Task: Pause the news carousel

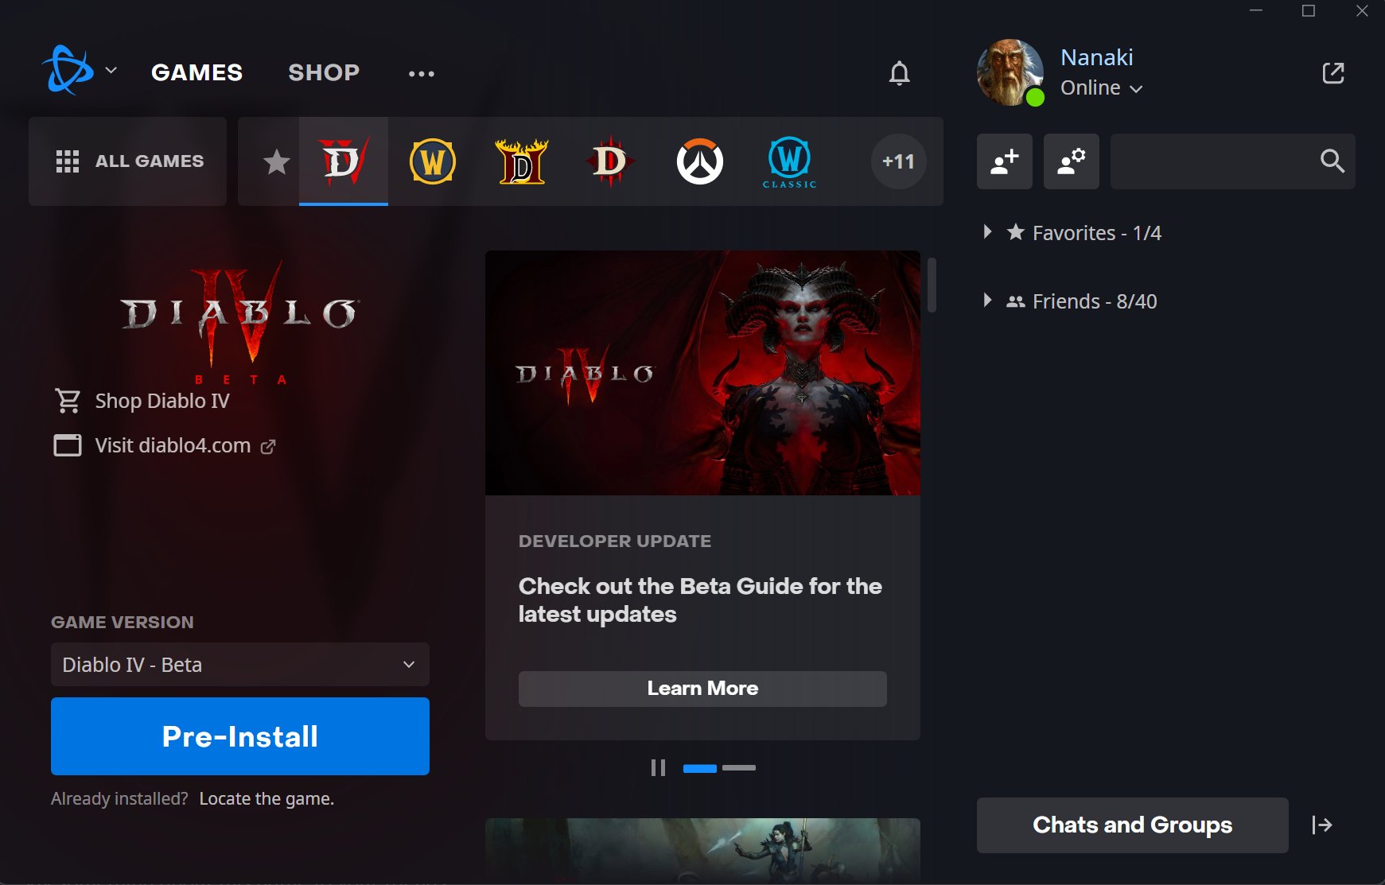Action: click(x=658, y=768)
